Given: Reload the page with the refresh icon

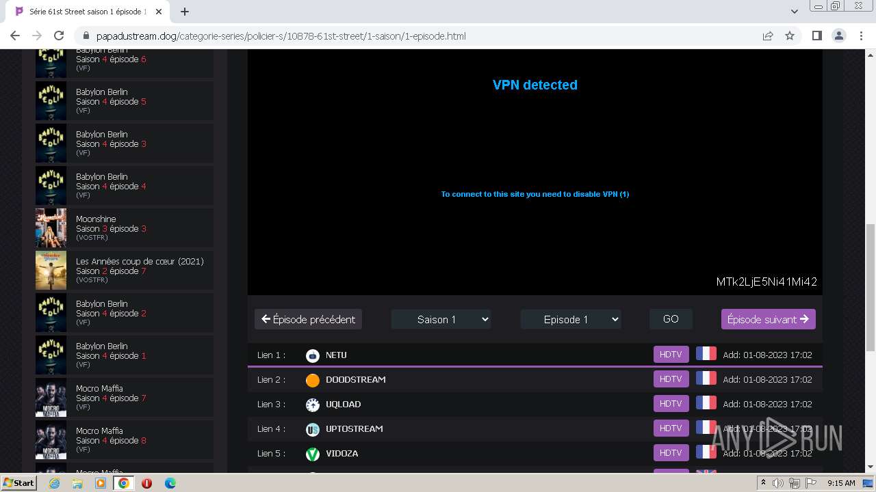Looking at the screenshot, I should point(59,36).
